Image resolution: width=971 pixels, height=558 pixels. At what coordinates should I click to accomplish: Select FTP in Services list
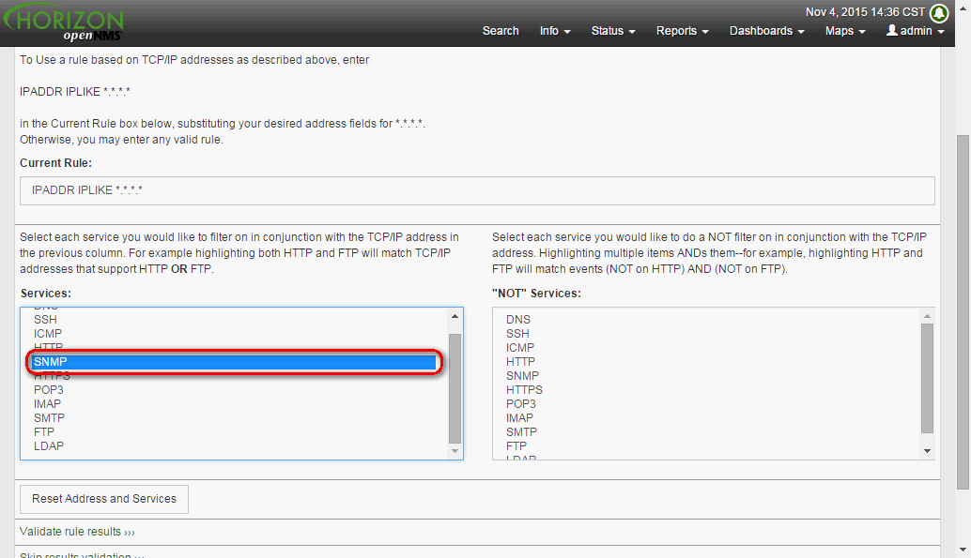pos(44,432)
